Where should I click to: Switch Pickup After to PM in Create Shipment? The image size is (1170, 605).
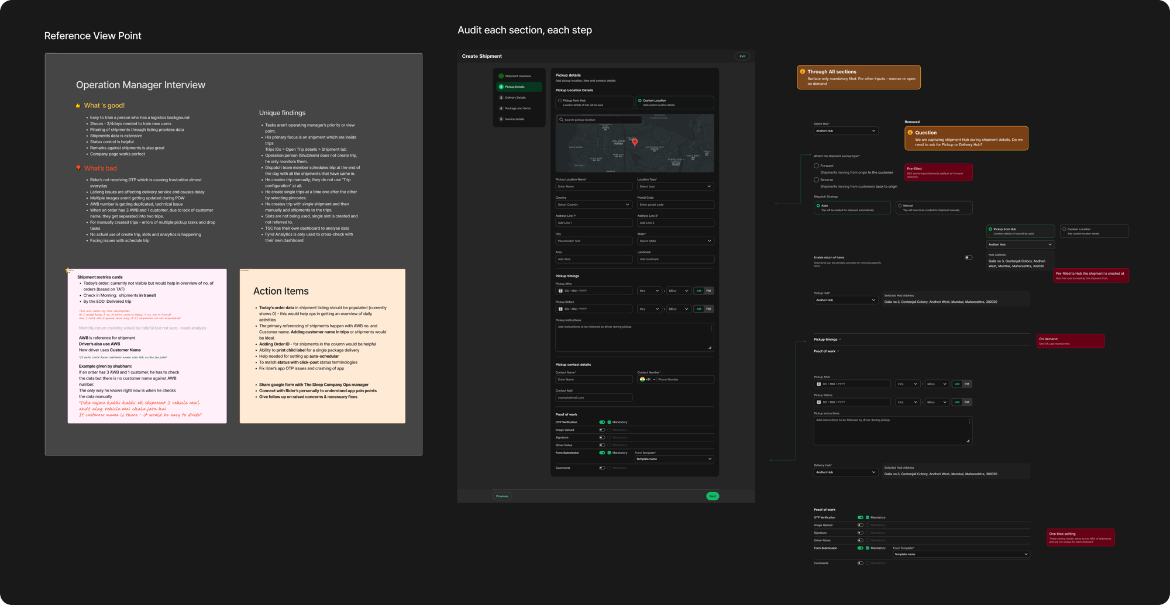(x=708, y=291)
